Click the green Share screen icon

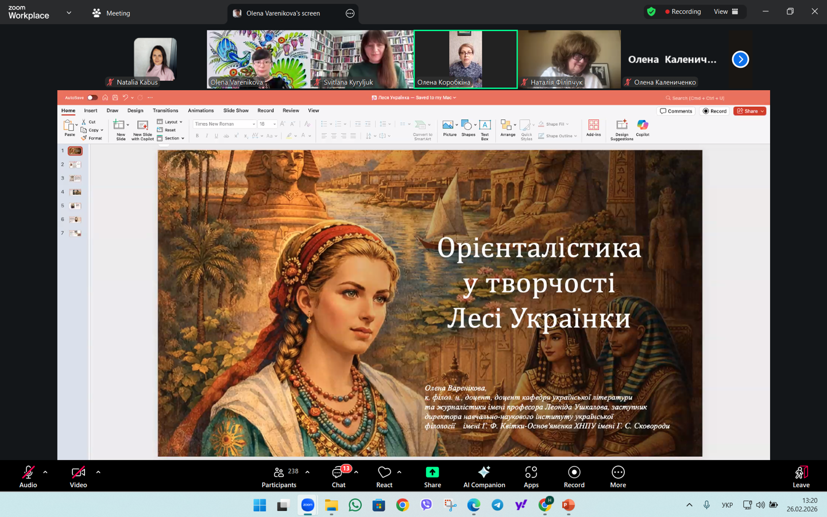432,472
